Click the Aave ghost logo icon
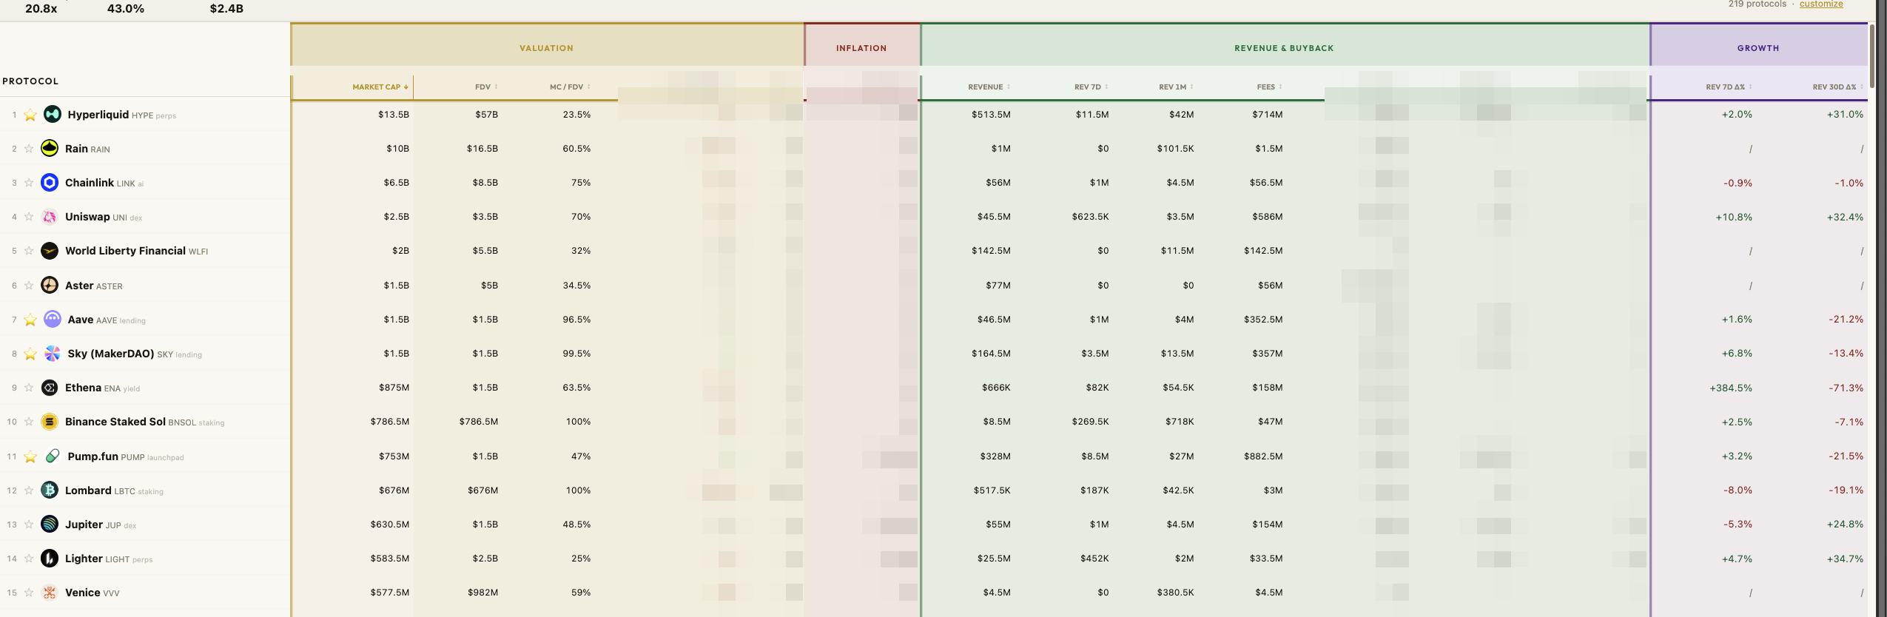The height and width of the screenshot is (617, 1887). [x=53, y=319]
